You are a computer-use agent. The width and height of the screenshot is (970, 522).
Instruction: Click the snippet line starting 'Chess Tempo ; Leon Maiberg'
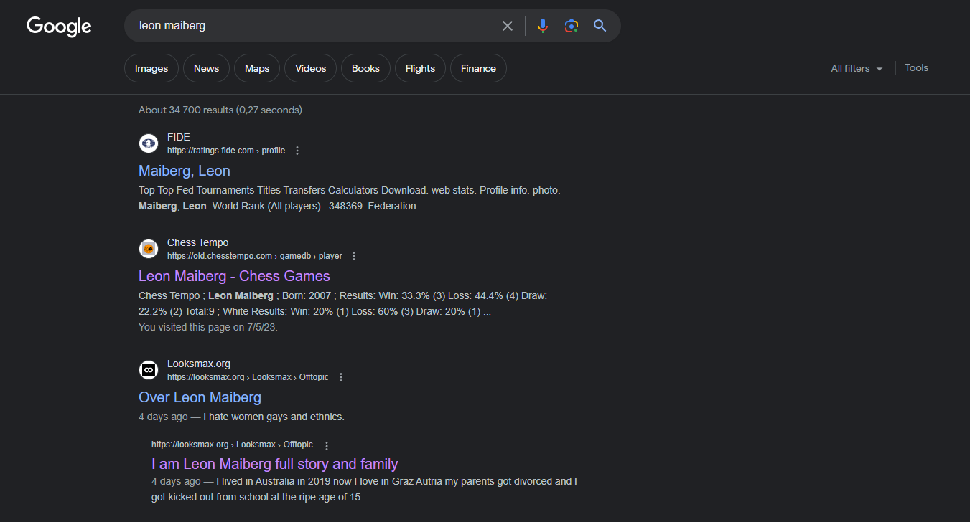343,295
